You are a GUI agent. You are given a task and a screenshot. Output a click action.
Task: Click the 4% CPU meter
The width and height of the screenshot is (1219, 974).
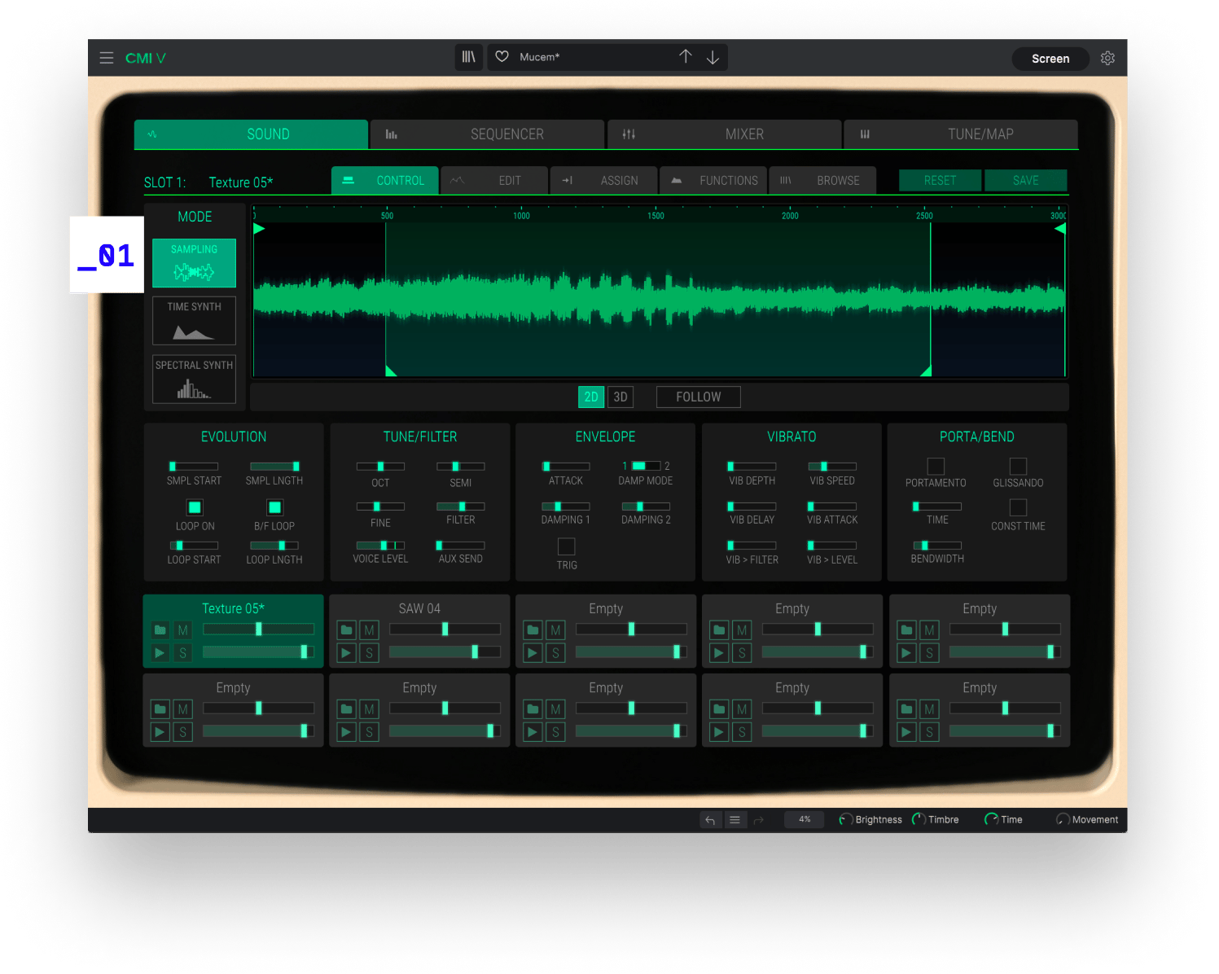pos(805,819)
